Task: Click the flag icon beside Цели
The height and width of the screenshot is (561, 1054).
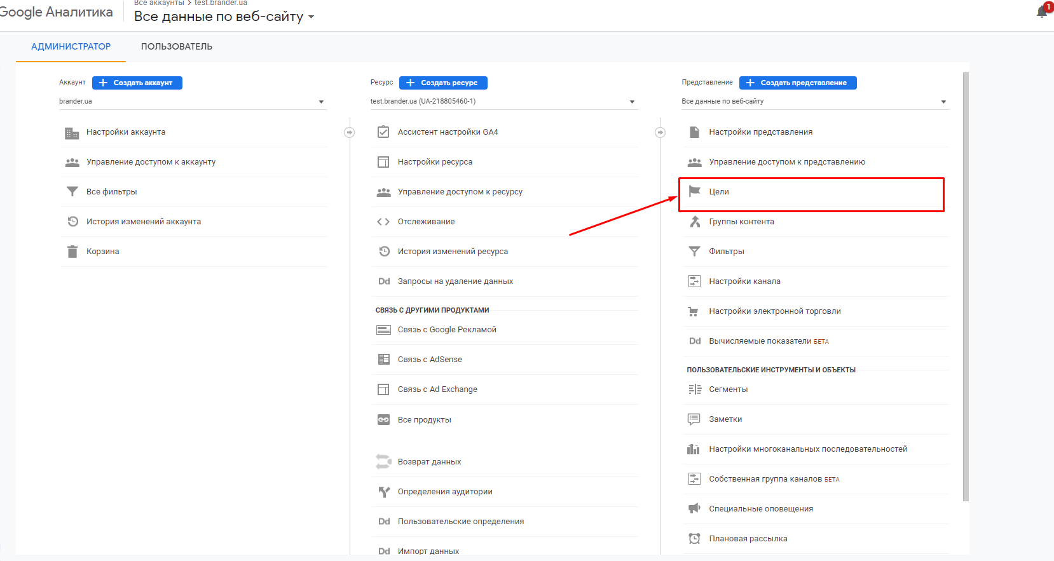Action: [694, 191]
